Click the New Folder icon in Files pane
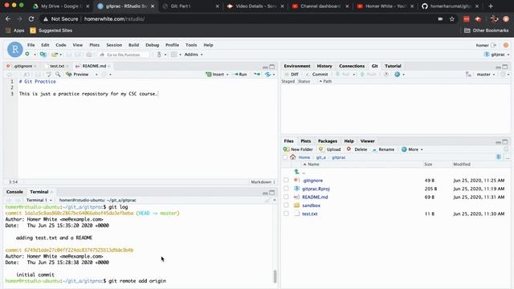The width and height of the screenshot is (514, 289). click(x=286, y=149)
